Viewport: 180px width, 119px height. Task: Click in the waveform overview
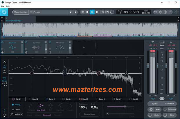click(90, 30)
